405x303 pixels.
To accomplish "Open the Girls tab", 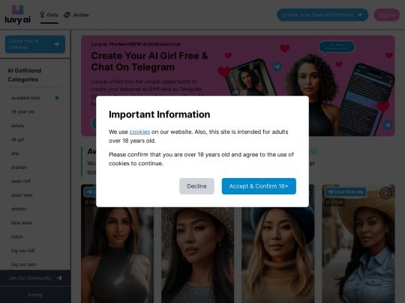I will [x=49, y=15].
